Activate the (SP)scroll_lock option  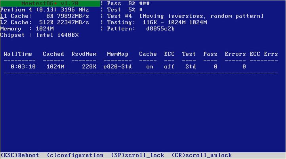137,155
